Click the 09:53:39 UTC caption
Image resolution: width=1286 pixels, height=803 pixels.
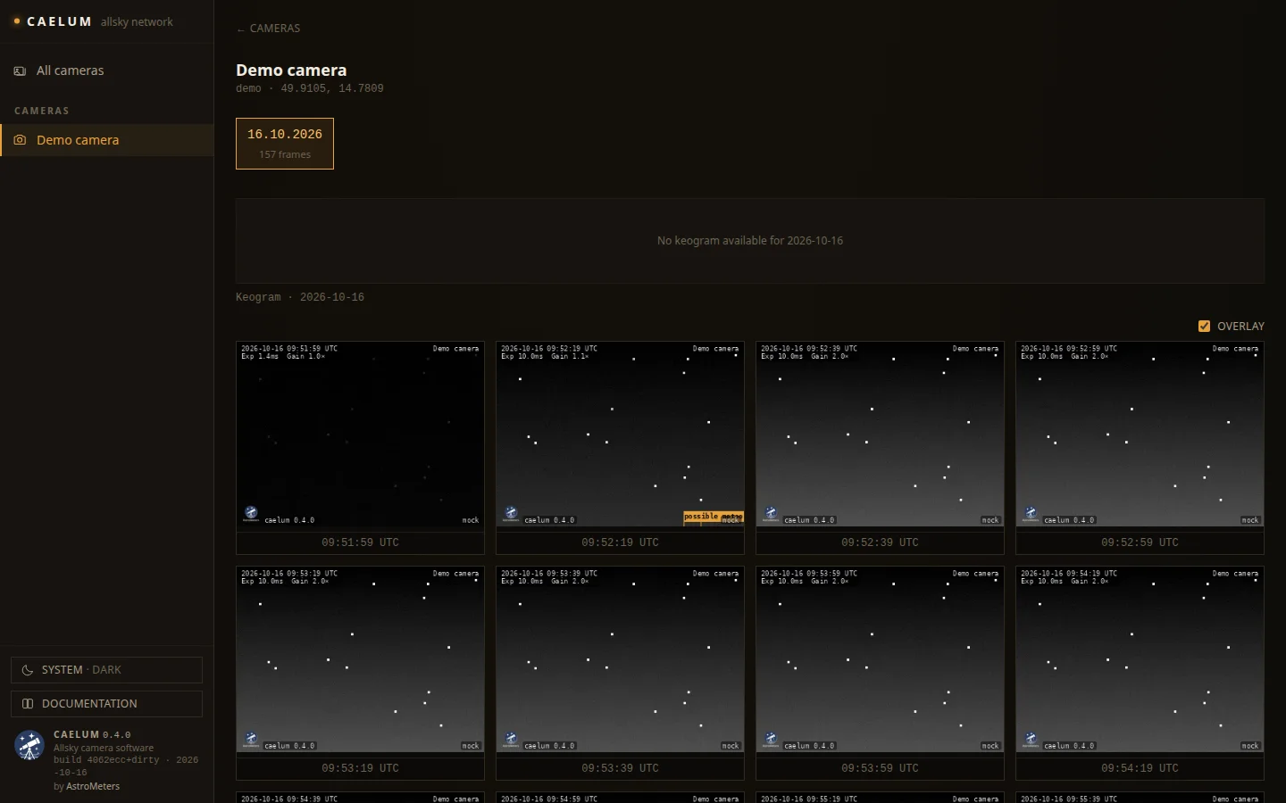click(620, 768)
